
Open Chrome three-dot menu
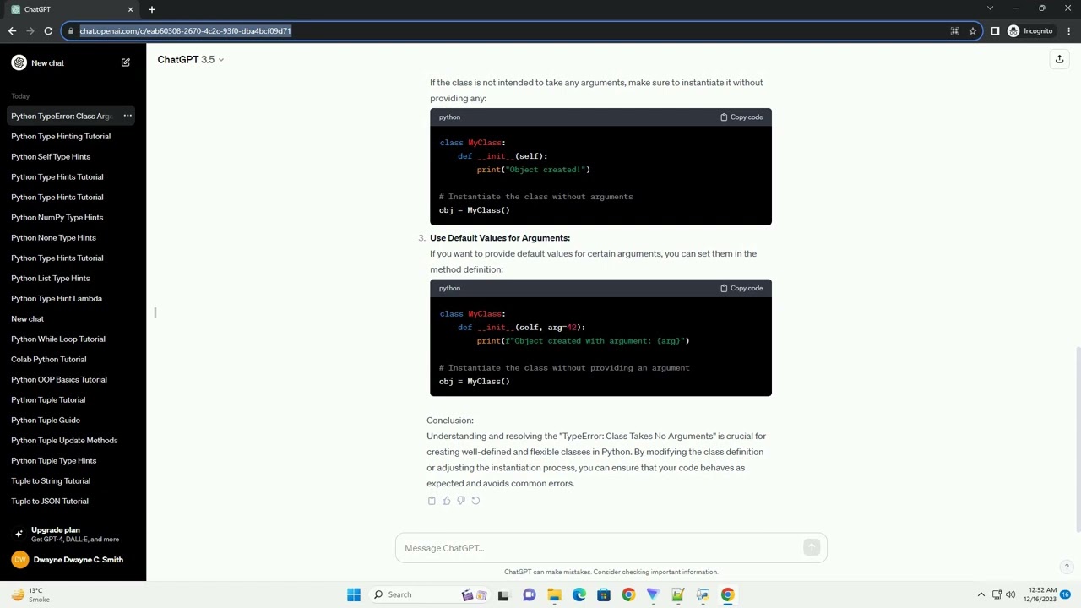(x=1069, y=31)
